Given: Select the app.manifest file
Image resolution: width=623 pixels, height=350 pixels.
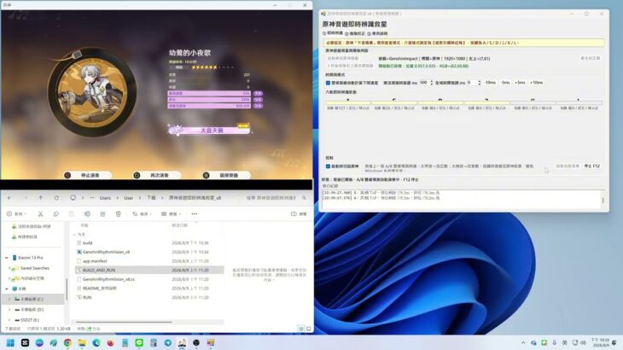Looking at the screenshot, I should [95, 261].
